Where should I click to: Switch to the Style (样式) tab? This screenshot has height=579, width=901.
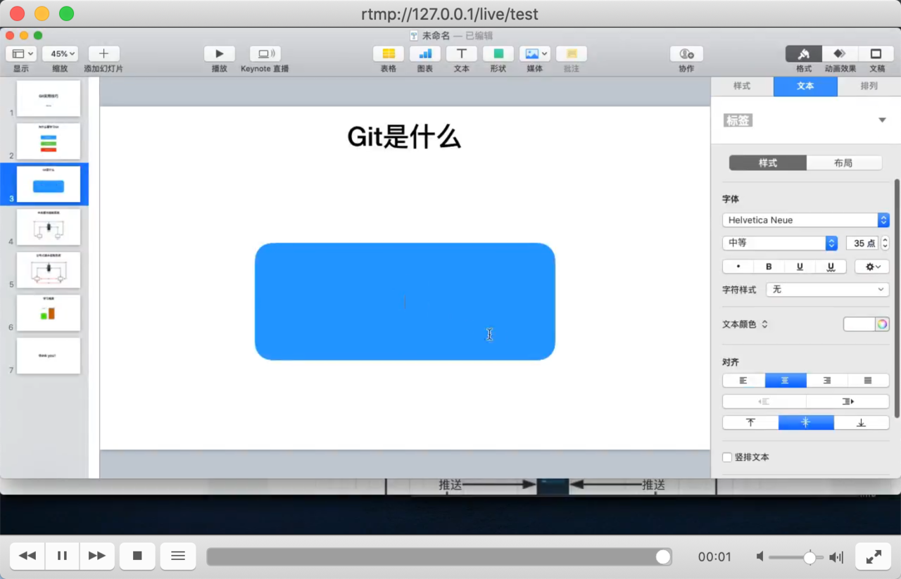click(x=742, y=86)
